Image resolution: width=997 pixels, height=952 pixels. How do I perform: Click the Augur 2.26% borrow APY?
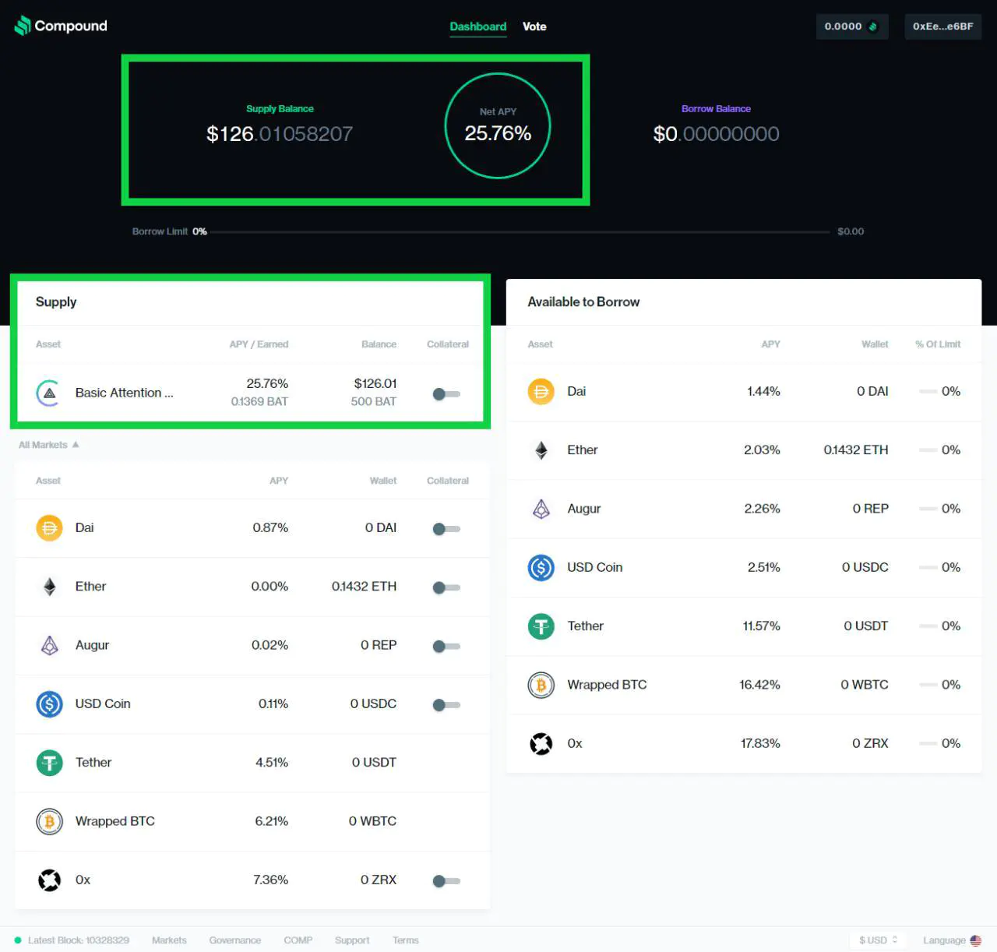(762, 509)
